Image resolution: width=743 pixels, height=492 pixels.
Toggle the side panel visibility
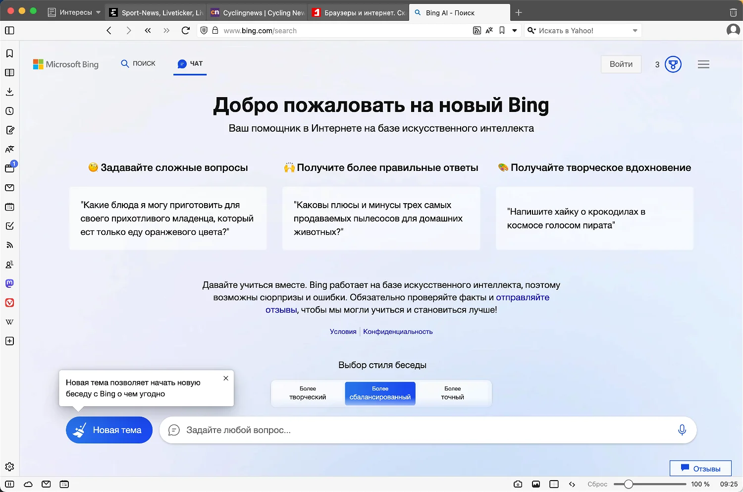pyautogui.click(x=9, y=31)
